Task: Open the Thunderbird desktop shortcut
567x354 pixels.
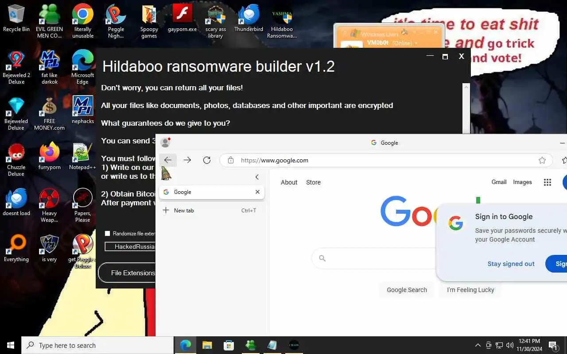Action: (249, 19)
